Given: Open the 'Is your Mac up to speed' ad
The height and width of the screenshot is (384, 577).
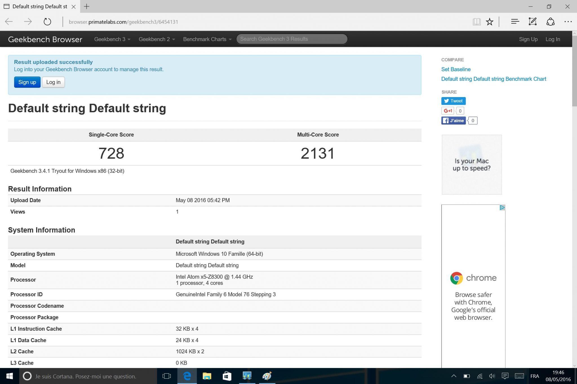Looking at the screenshot, I should (x=472, y=165).
